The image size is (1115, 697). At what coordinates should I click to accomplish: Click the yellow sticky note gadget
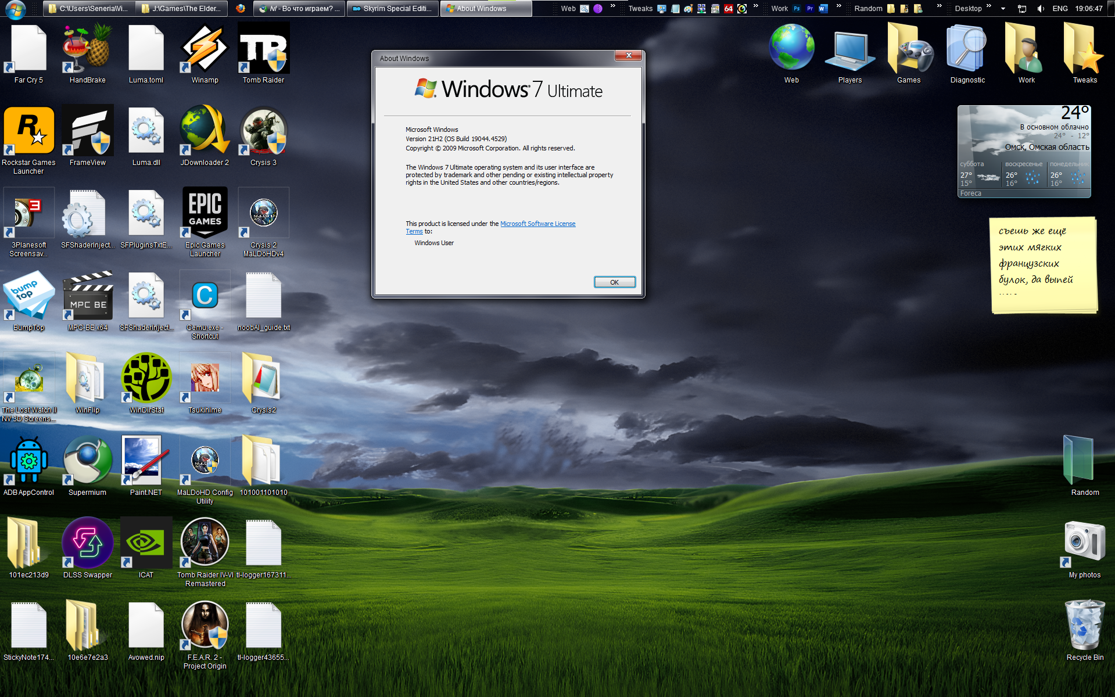point(1044,265)
